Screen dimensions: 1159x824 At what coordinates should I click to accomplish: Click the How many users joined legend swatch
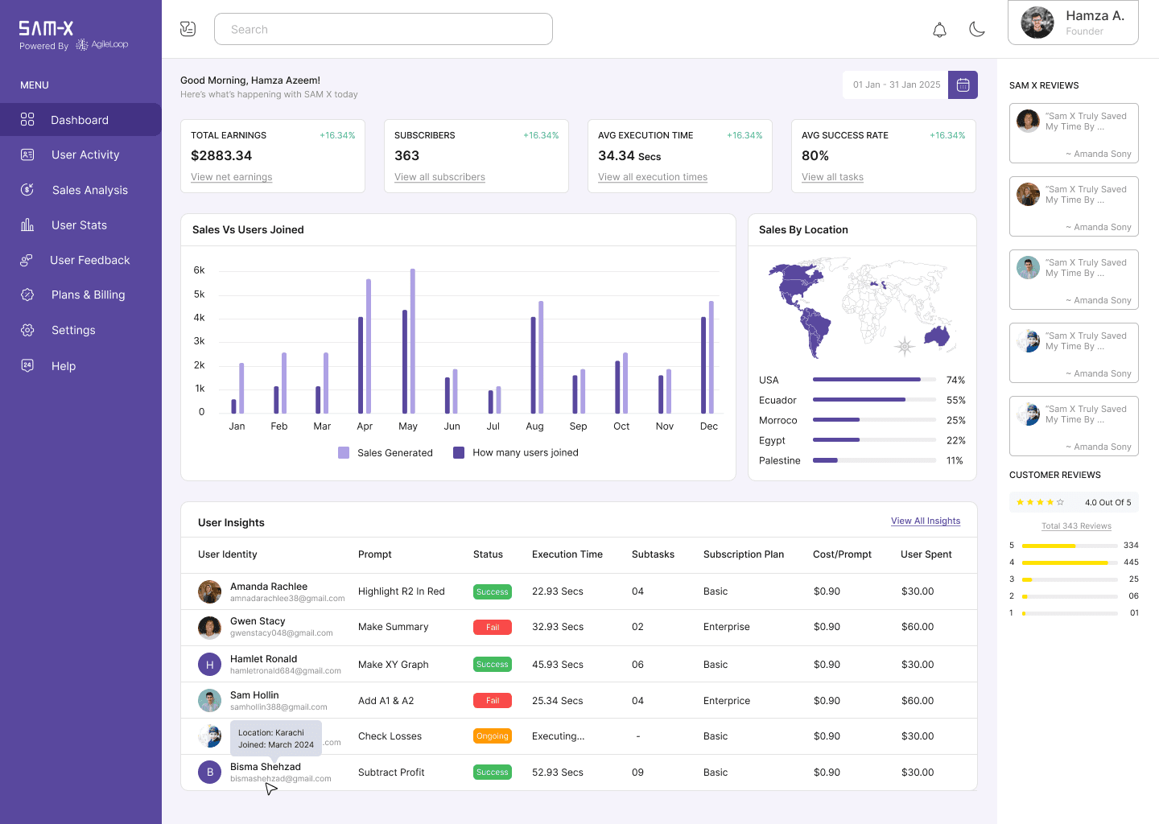(x=459, y=452)
